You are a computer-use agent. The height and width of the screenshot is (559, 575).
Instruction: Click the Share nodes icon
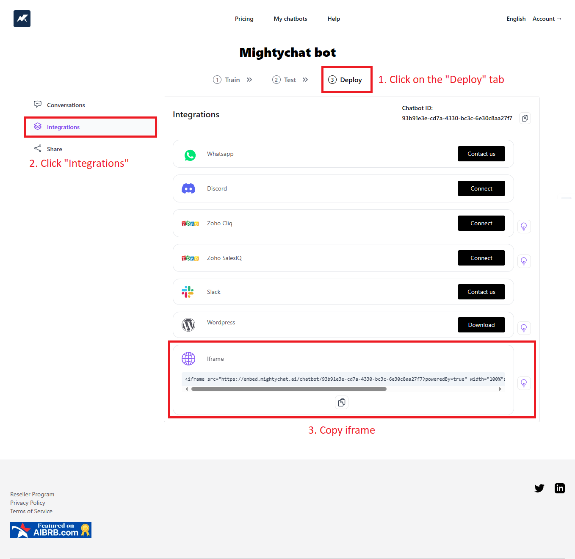pos(38,148)
